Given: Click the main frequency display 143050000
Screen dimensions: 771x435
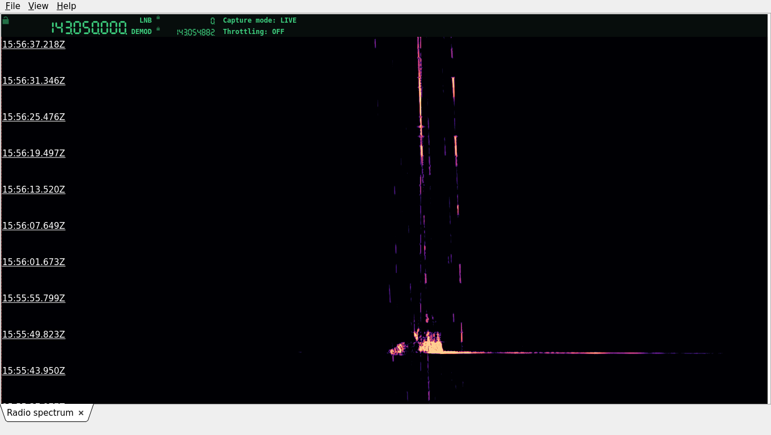Looking at the screenshot, I should (x=89, y=28).
